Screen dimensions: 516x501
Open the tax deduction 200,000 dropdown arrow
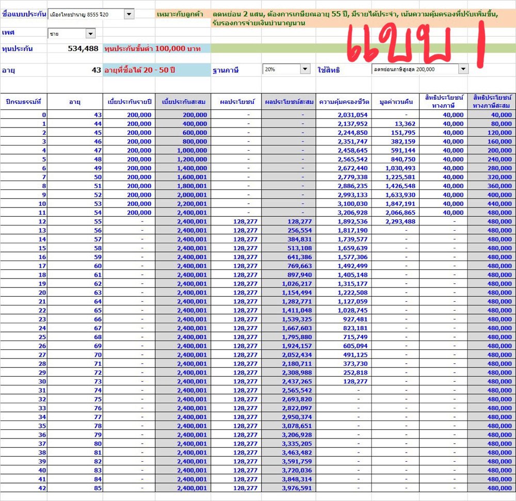click(462, 69)
